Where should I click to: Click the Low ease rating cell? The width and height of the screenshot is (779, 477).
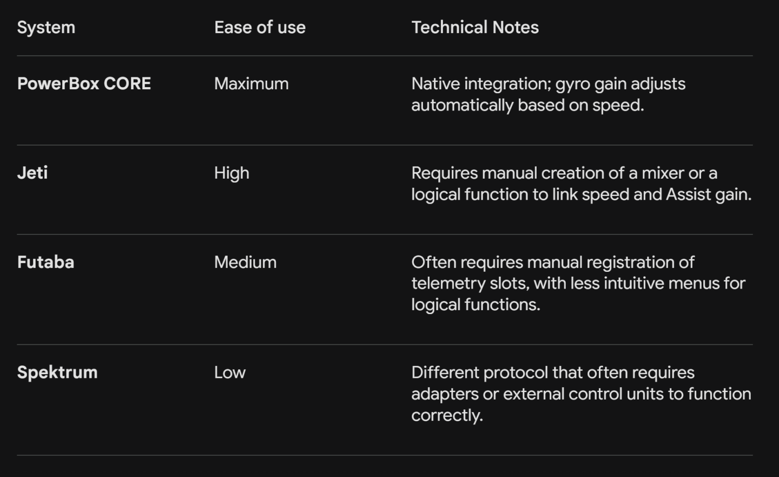pyautogui.click(x=230, y=373)
